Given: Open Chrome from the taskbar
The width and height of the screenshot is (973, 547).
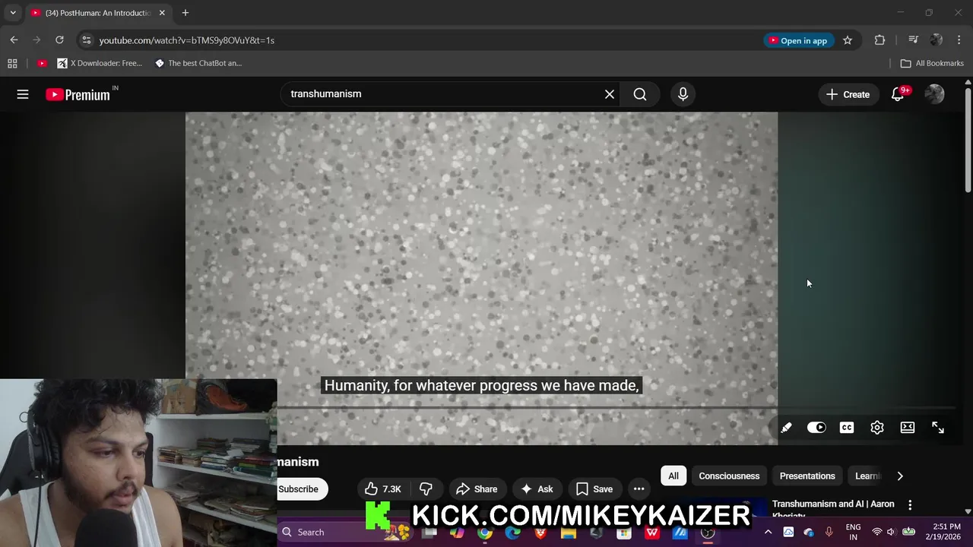Looking at the screenshot, I should [x=484, y=533].
